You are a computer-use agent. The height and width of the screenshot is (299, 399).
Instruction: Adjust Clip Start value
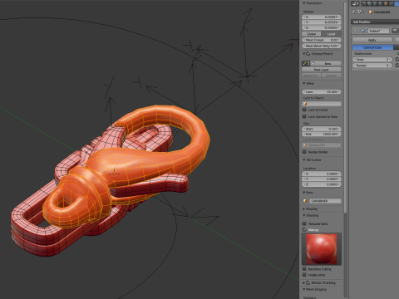click(x=322, y=129)
